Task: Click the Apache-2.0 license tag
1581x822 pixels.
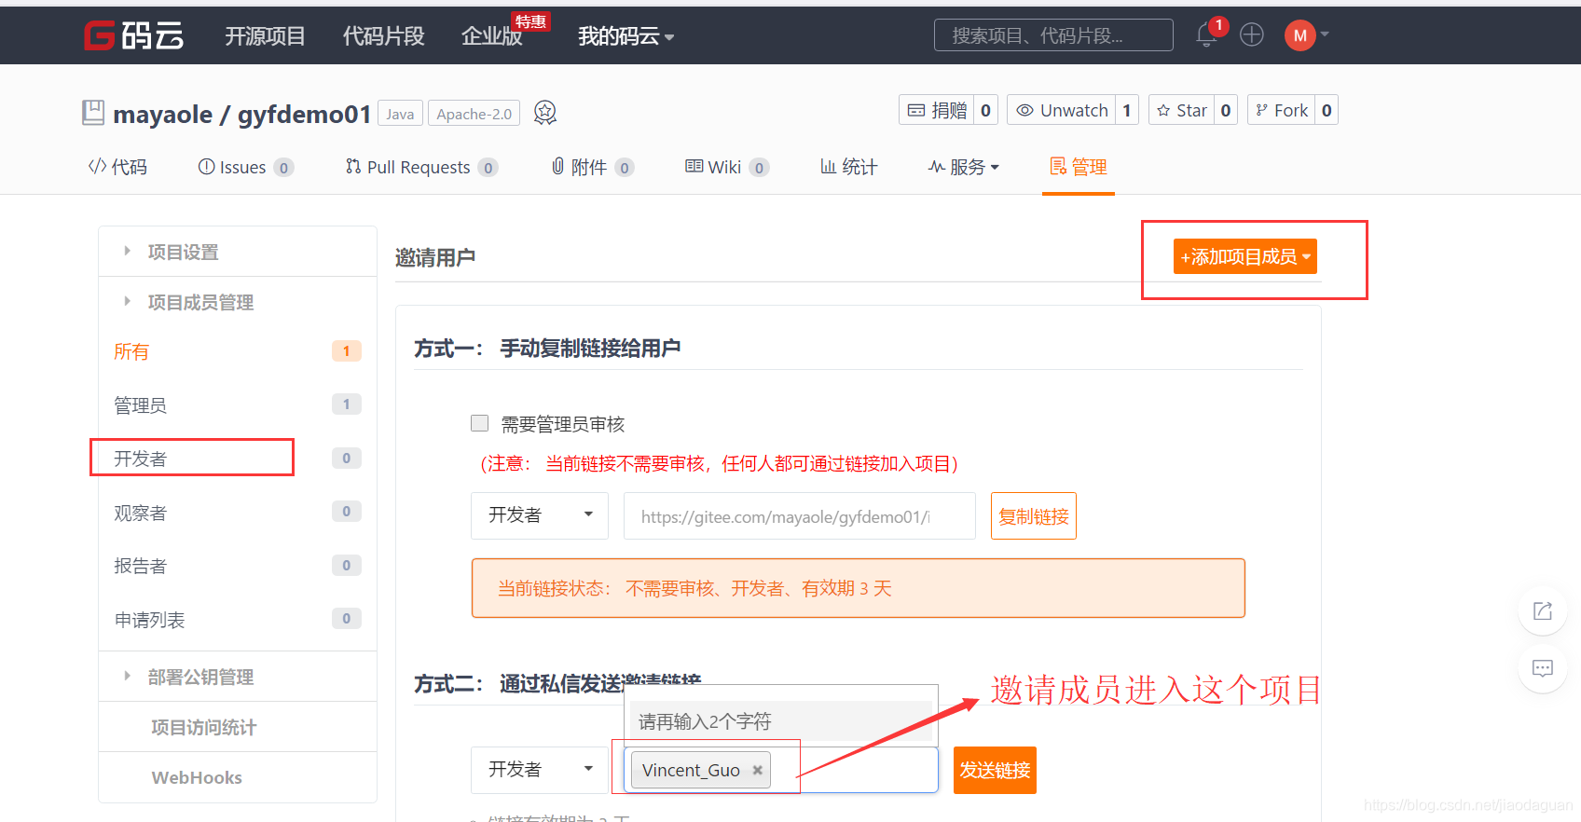Action: tap(474, 114)
